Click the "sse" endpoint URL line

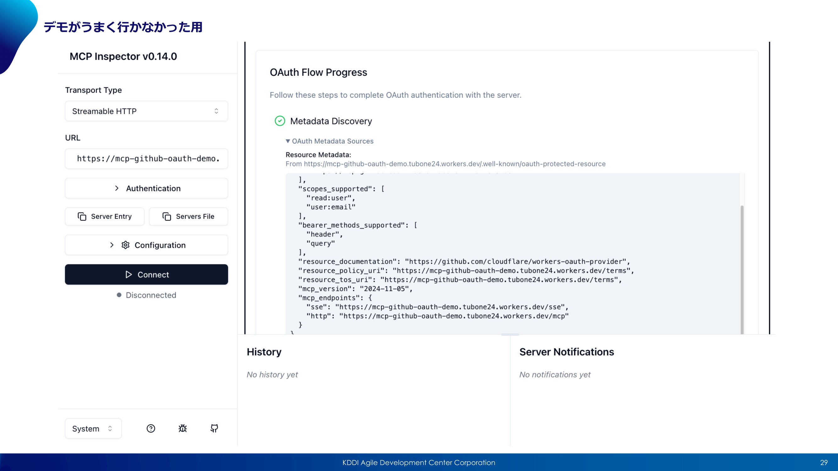(437, 307)
